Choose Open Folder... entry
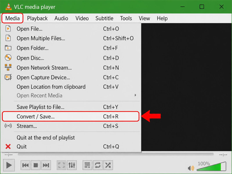This screenshot has height=174, width=232. click(x=71, y=48)
